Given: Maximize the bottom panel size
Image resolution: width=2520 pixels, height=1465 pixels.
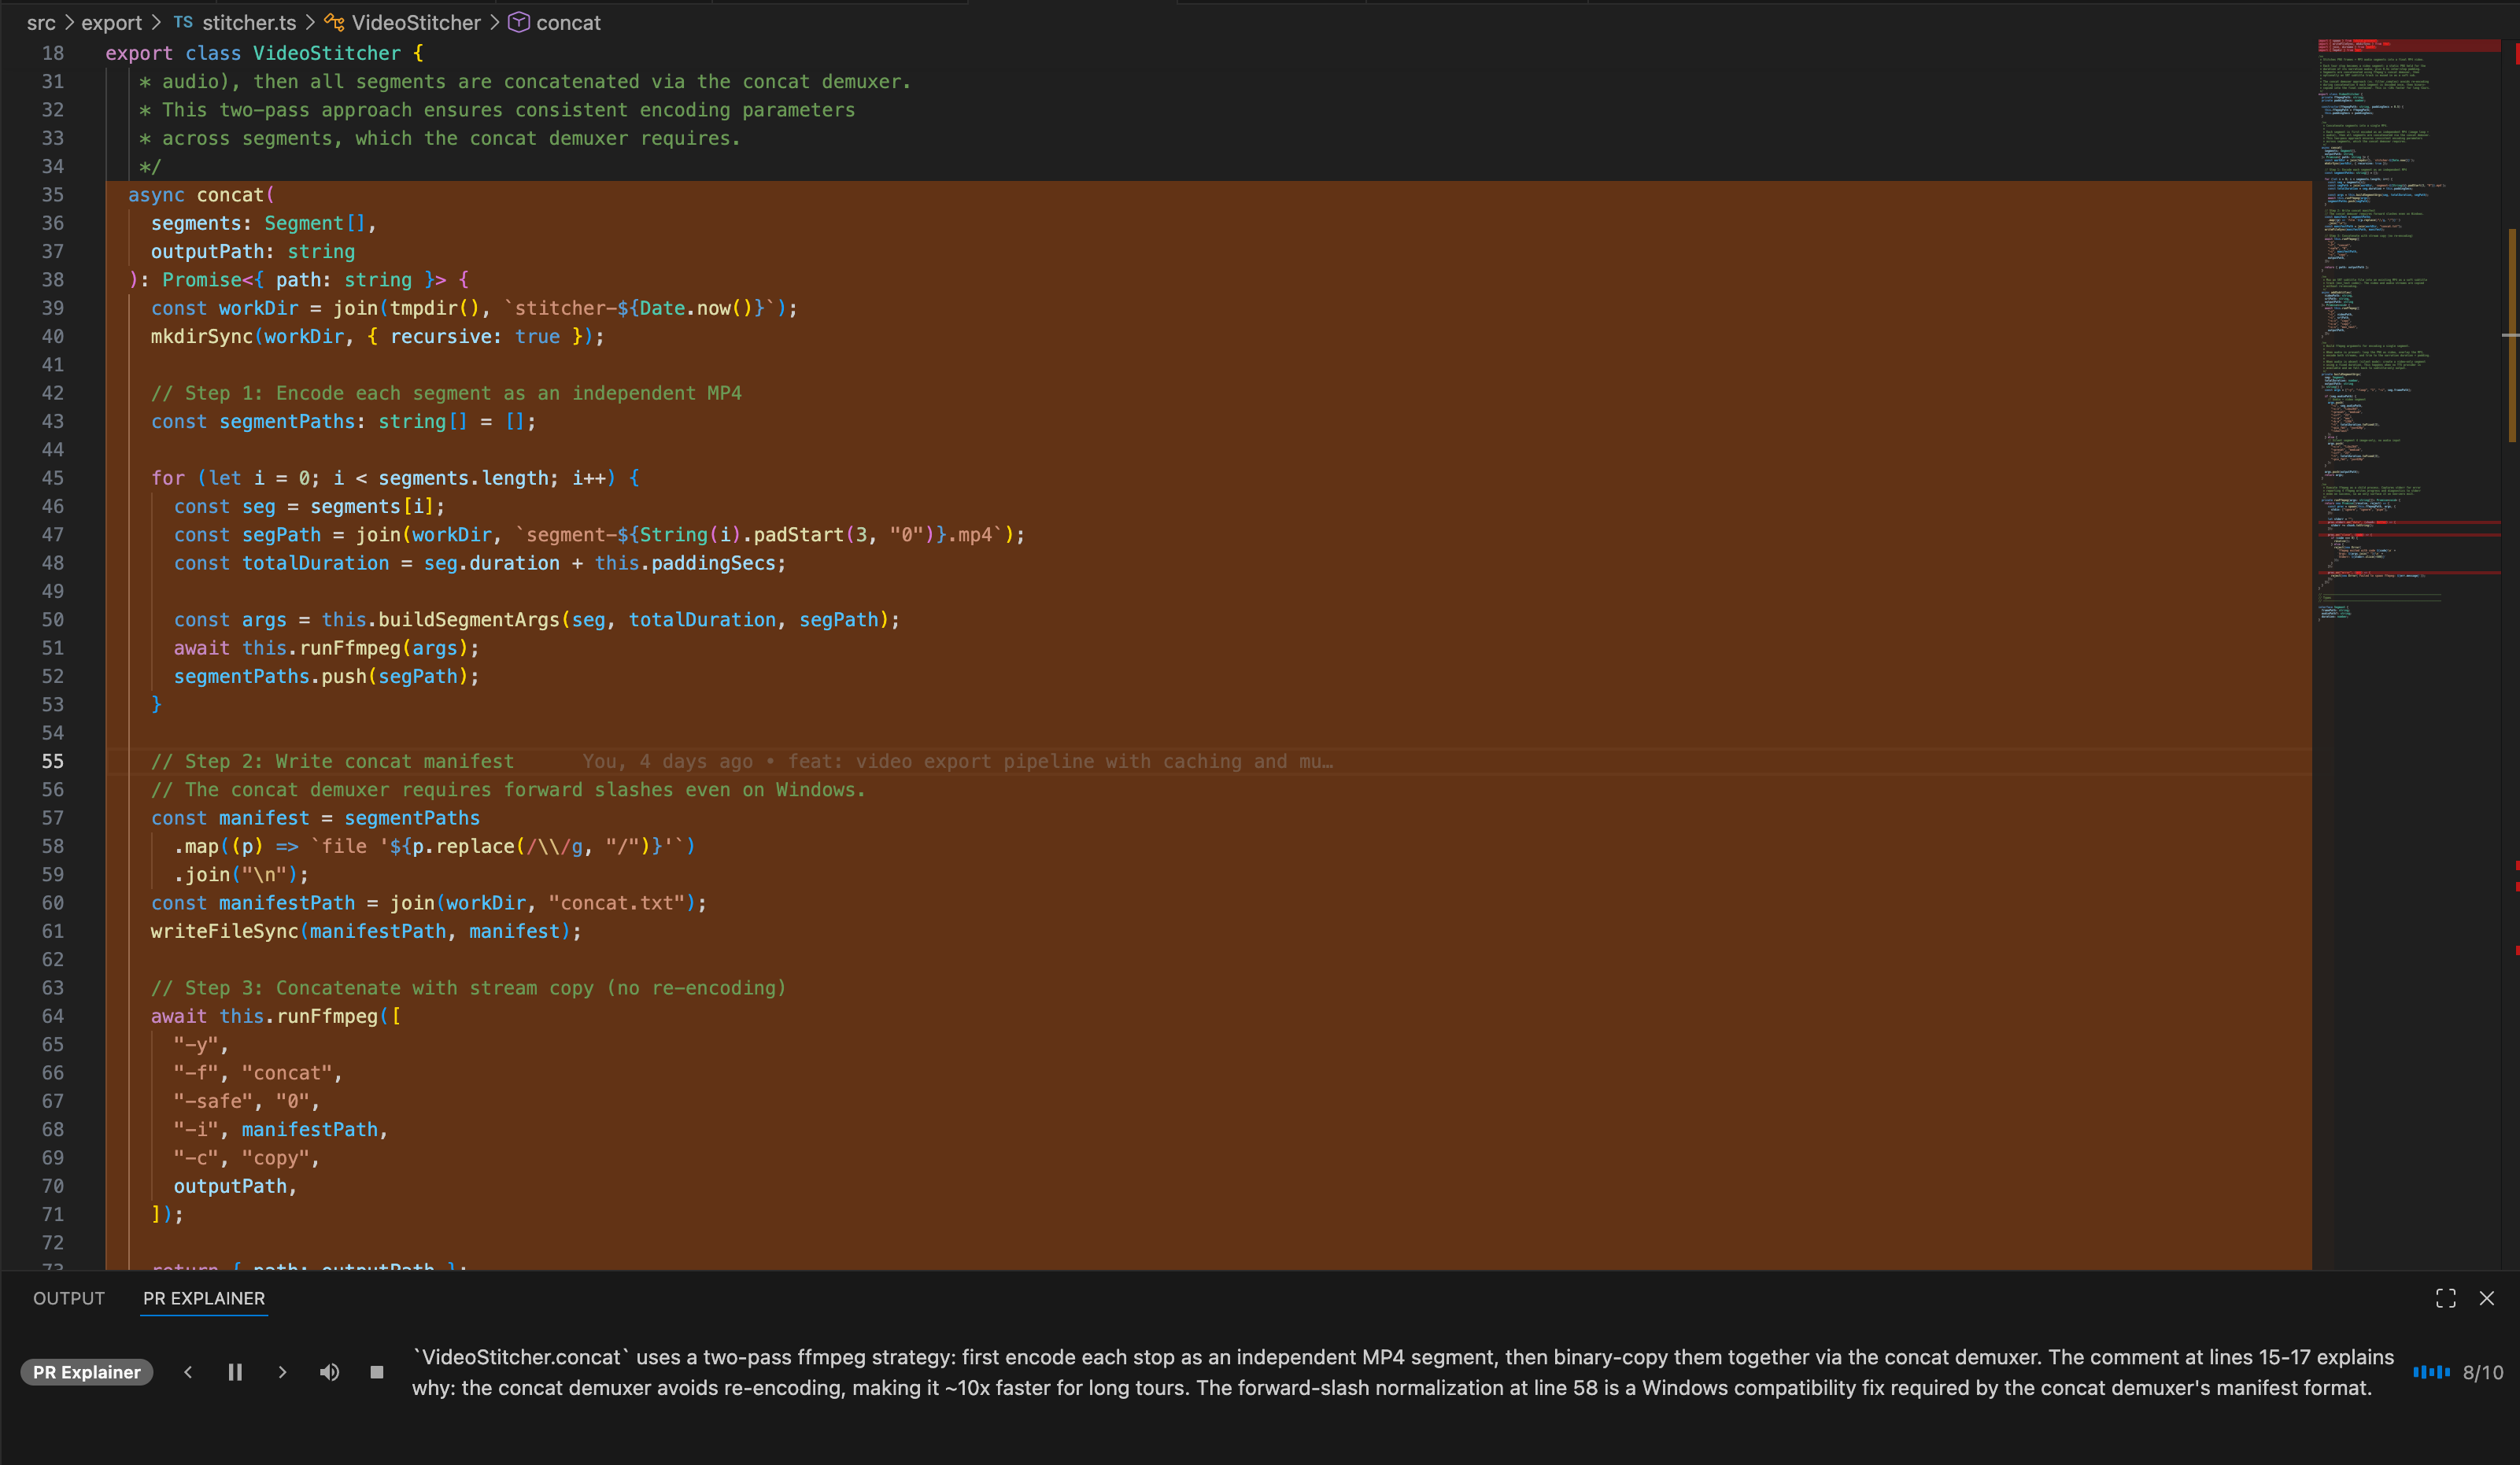Looking at the screenshot, I should (2445, 1298).
